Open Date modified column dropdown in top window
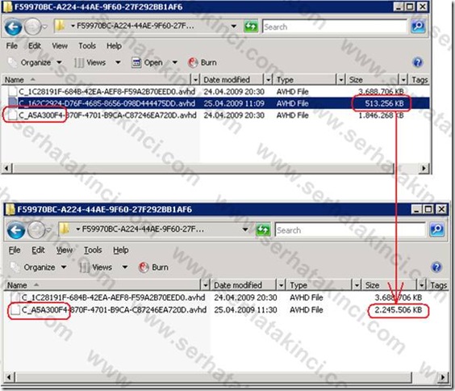The width and height of the screenshot is (455, 391). [x=269, y=80]
